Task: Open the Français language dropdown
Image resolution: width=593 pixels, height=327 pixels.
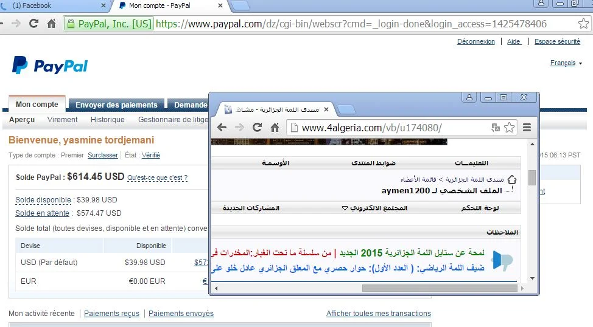Action: pyautogui.click(x=566, y=63)
